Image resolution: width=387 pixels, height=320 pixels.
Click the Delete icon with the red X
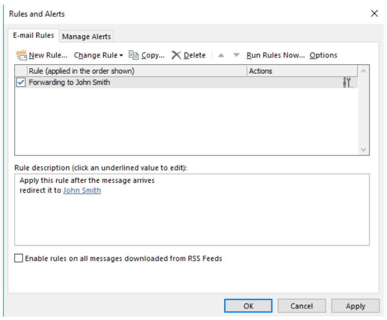[176, 55]
